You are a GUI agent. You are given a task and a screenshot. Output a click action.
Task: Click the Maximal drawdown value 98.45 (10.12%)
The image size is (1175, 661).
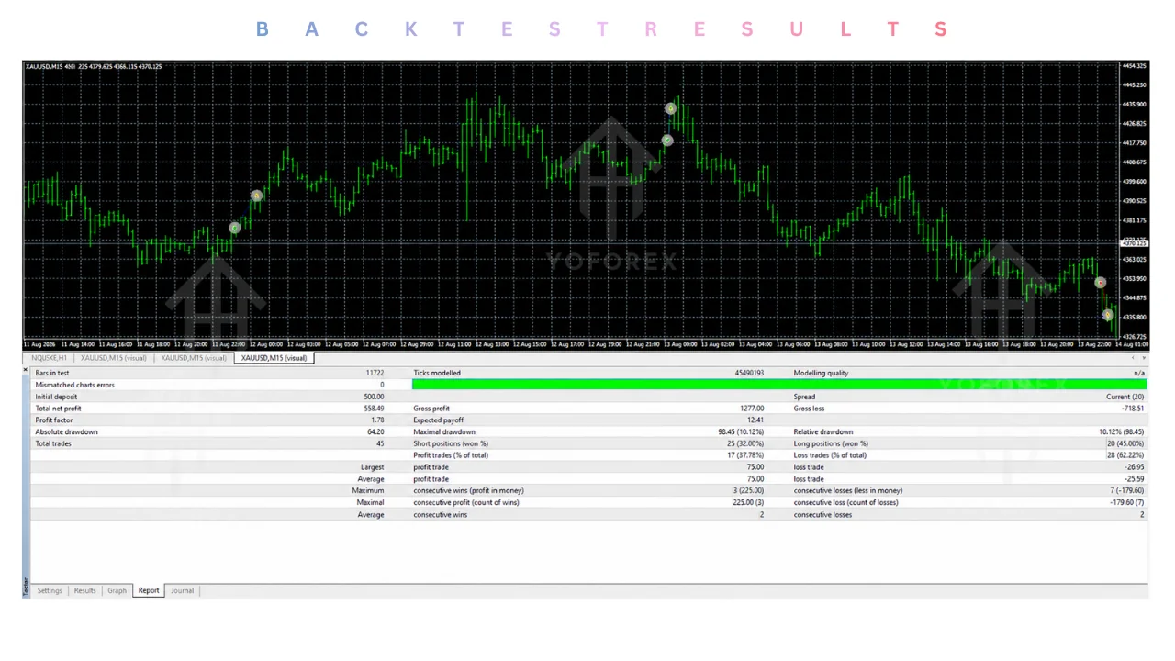click(x=741, y=431)
